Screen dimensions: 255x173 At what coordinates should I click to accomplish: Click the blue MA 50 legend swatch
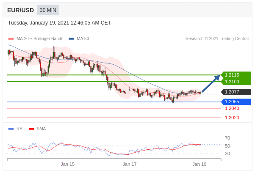pos(71,39)
